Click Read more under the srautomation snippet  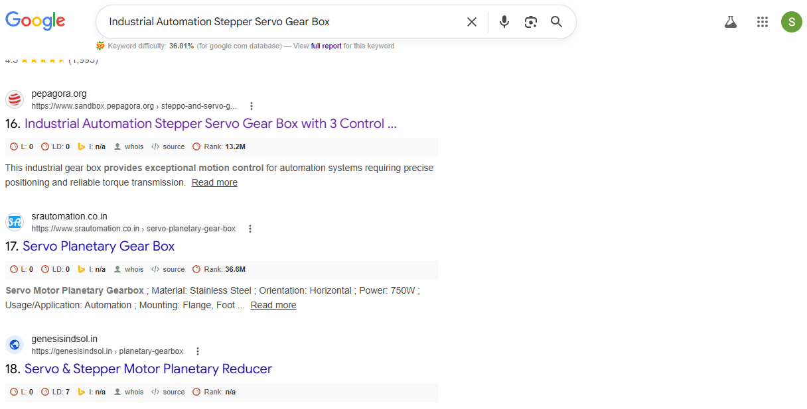(273, 305)
